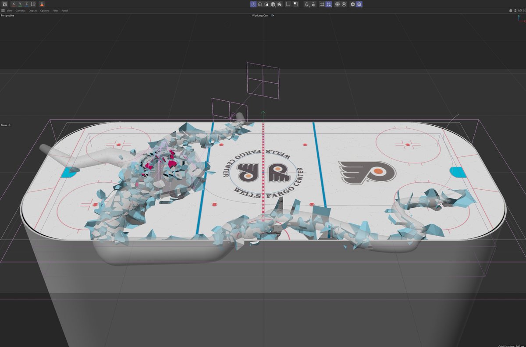Open the viewport hamburger menu
The height and width of the screenshot is (347, 526).
(x=3, y=11)
